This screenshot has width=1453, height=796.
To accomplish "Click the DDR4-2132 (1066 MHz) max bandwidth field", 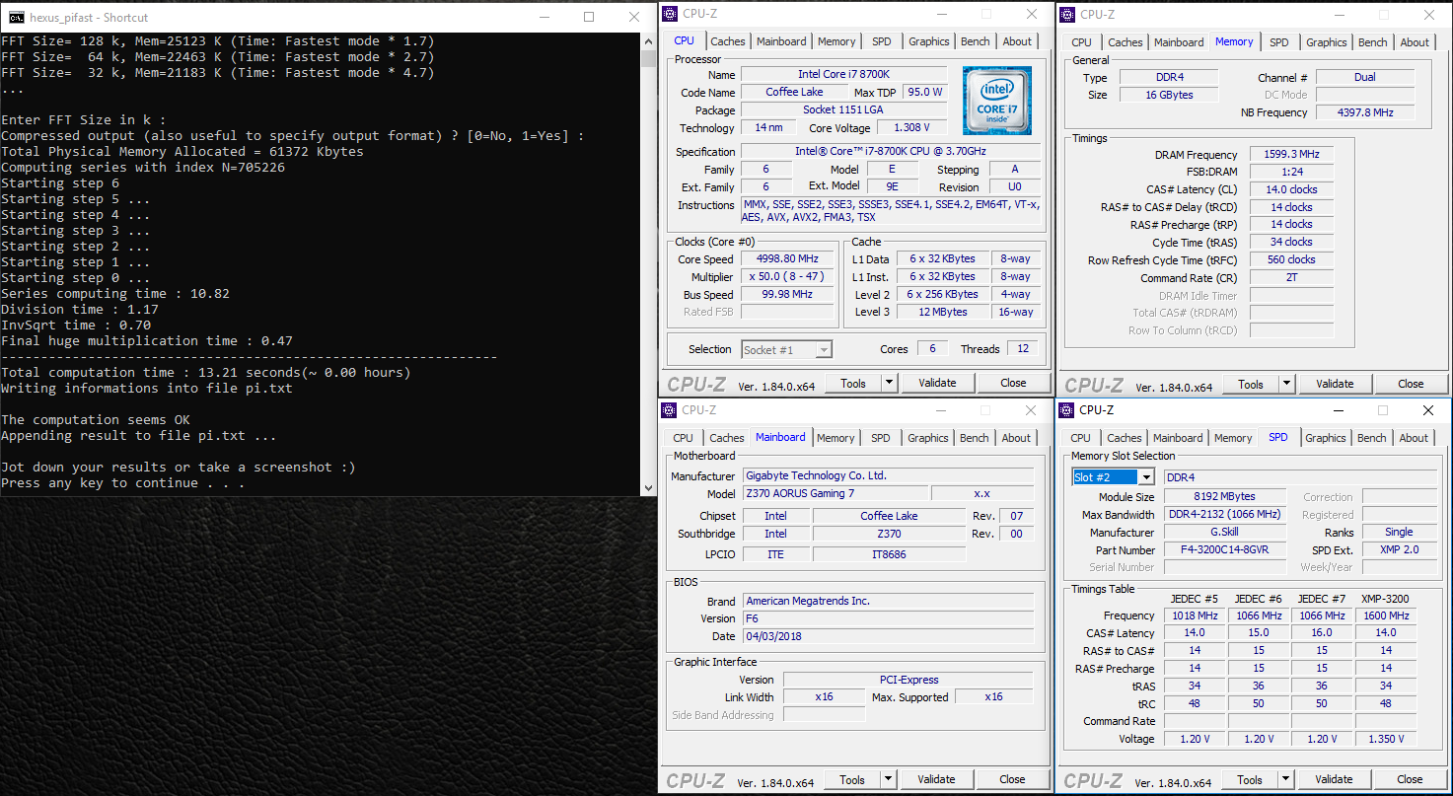I will coord(1225,514).
